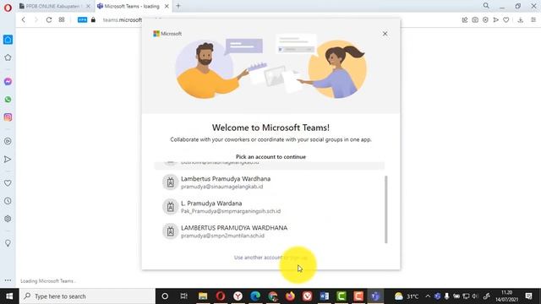
Task: Click the microphone tray icon
Action: pyautogui.click(x=447, y=296)
